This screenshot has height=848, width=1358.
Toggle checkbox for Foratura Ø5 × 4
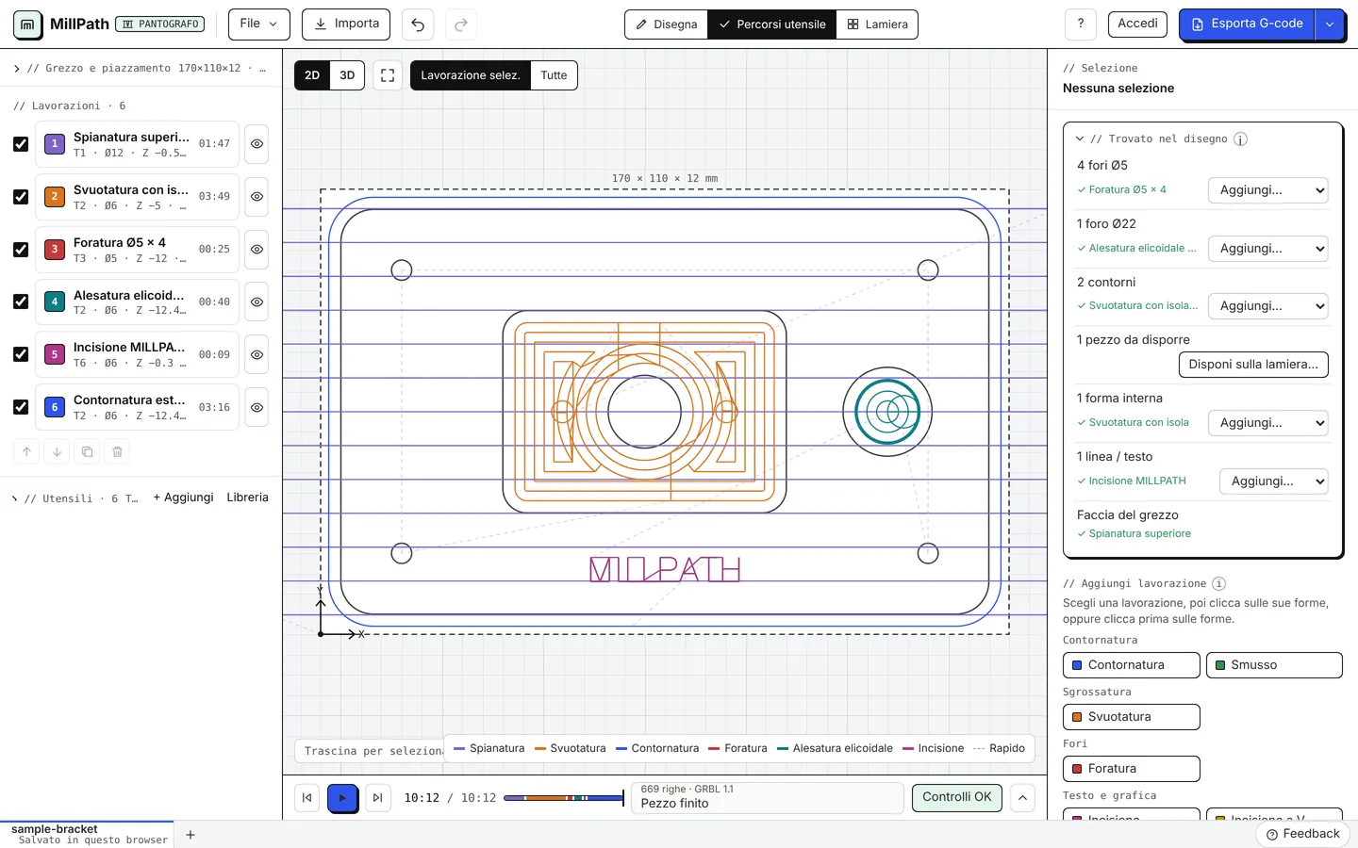click(21, 250)
